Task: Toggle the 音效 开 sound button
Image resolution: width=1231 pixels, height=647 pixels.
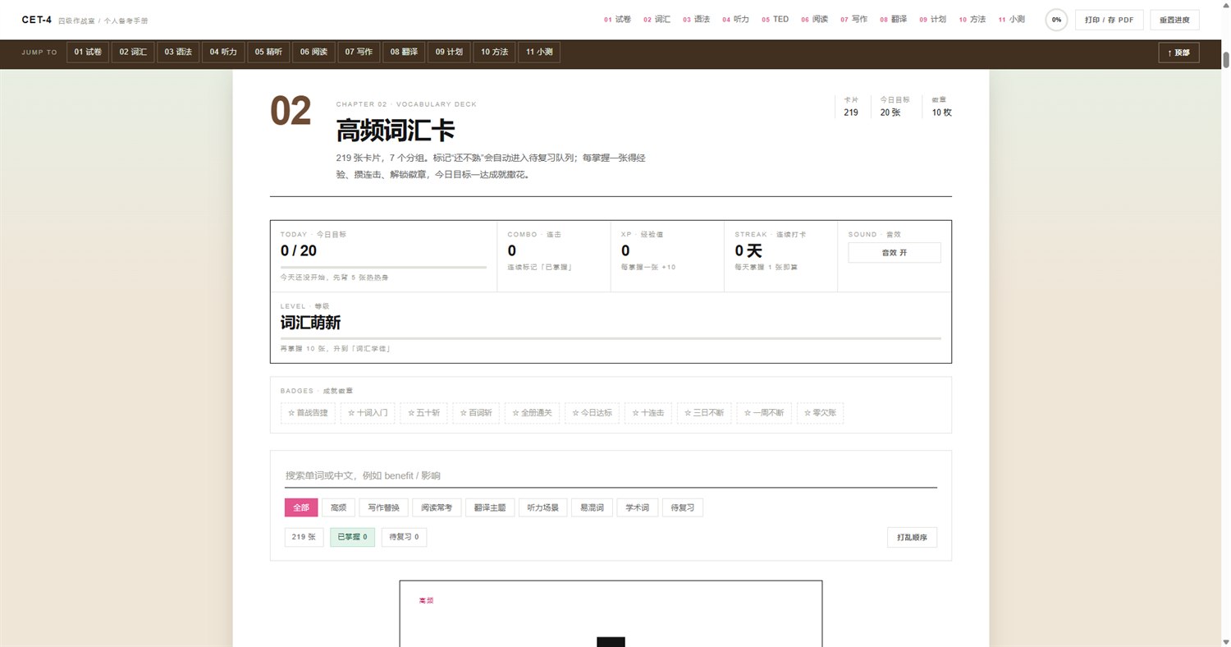Action: click(894, 253)
